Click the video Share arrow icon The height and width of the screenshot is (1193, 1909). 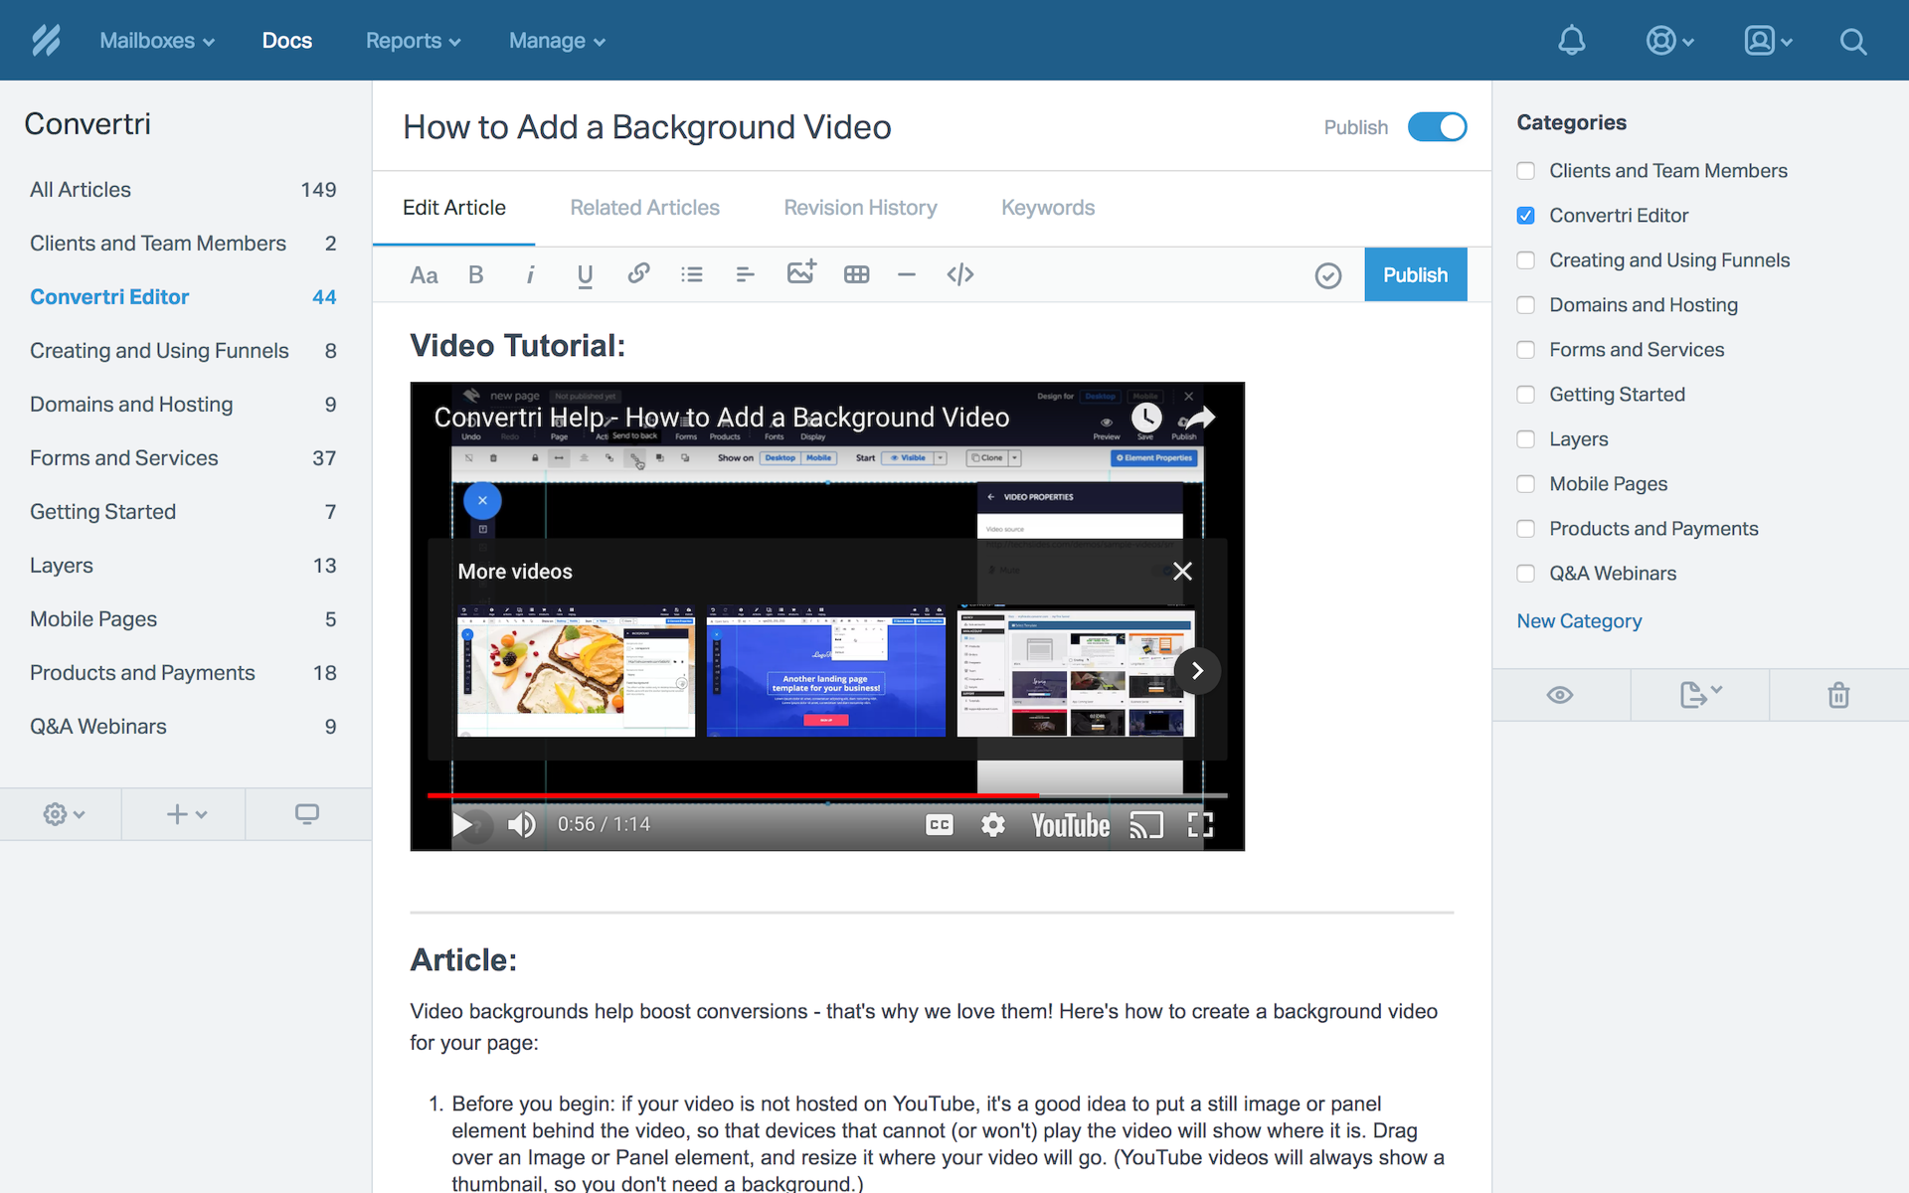1200,418
